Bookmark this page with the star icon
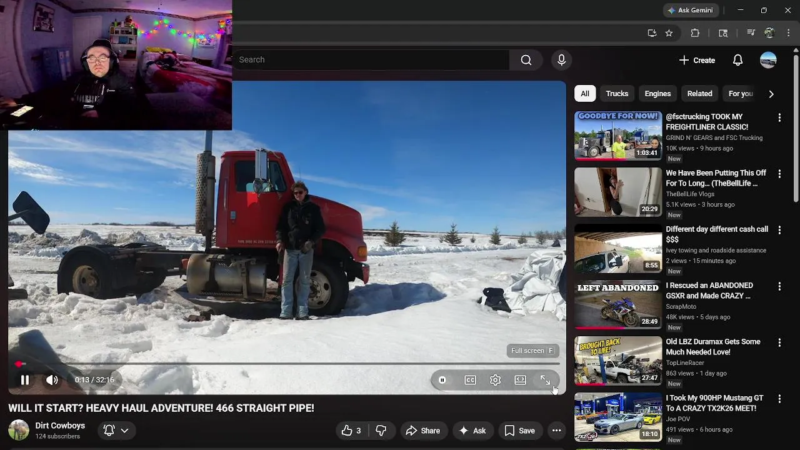The height and width of the screenshot is (450, 800). click(669, 33)
